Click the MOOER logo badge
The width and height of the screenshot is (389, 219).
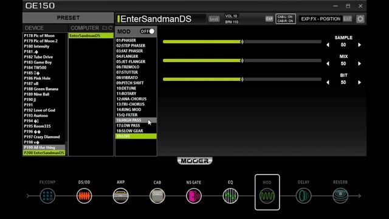(194, 161)
